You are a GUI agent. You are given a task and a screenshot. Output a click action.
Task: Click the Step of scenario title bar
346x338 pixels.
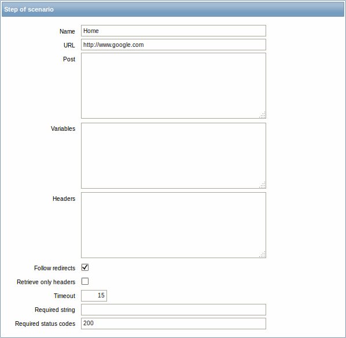(x=173, y=9)
